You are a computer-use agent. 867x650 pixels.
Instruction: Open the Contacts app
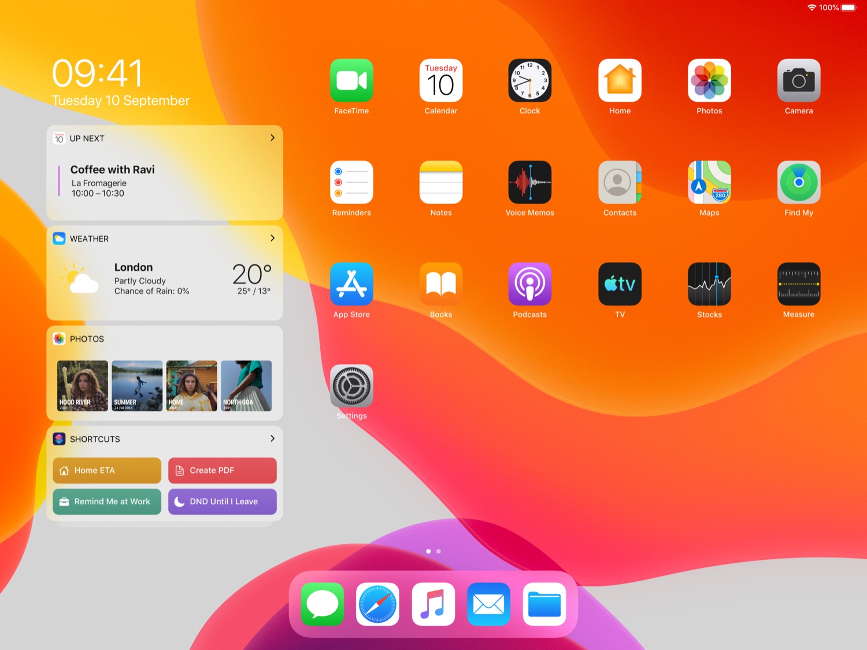point(620,182)
